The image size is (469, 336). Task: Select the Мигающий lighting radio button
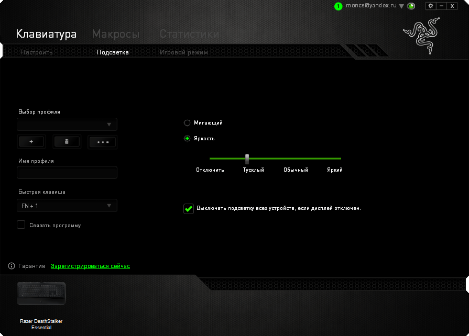(x=187, y=122)
